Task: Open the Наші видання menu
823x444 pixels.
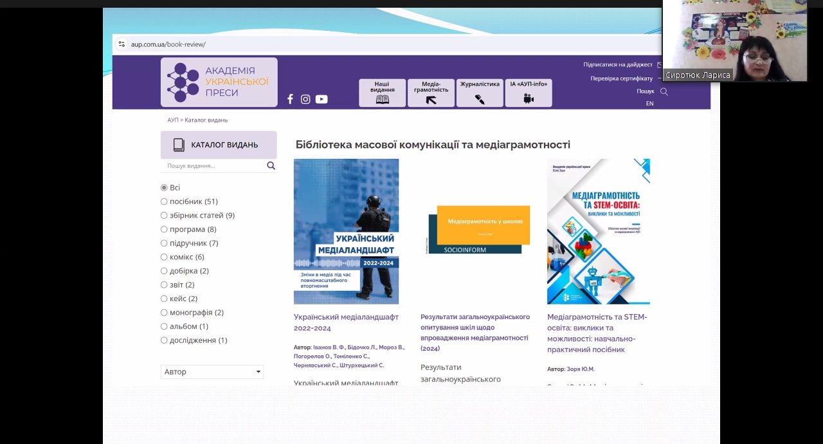Action: click(382, 93)
